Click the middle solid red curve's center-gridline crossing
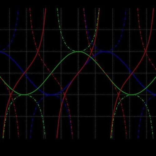The height and width of the screenshot is (156, 156). (x=78, y=73)
